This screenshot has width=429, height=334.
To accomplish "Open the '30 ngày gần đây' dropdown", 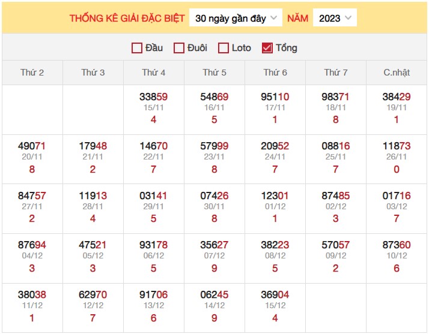I will pos(236,18).
